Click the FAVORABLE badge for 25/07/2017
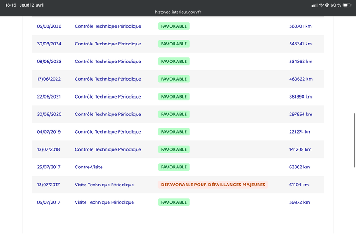This screenshot has height=234, width=356. [174, 167]
